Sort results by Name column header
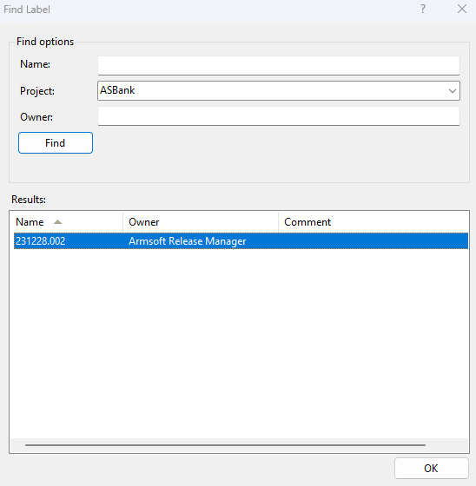 [x=66, y=222]
